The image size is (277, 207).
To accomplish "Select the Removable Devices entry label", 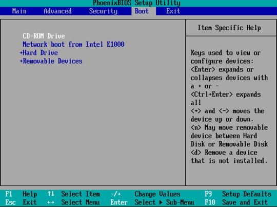I will point(52,61).
